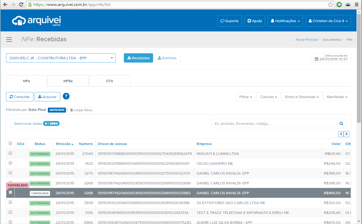
Task: Sort by Status column header
Action: tap(40, 144)
